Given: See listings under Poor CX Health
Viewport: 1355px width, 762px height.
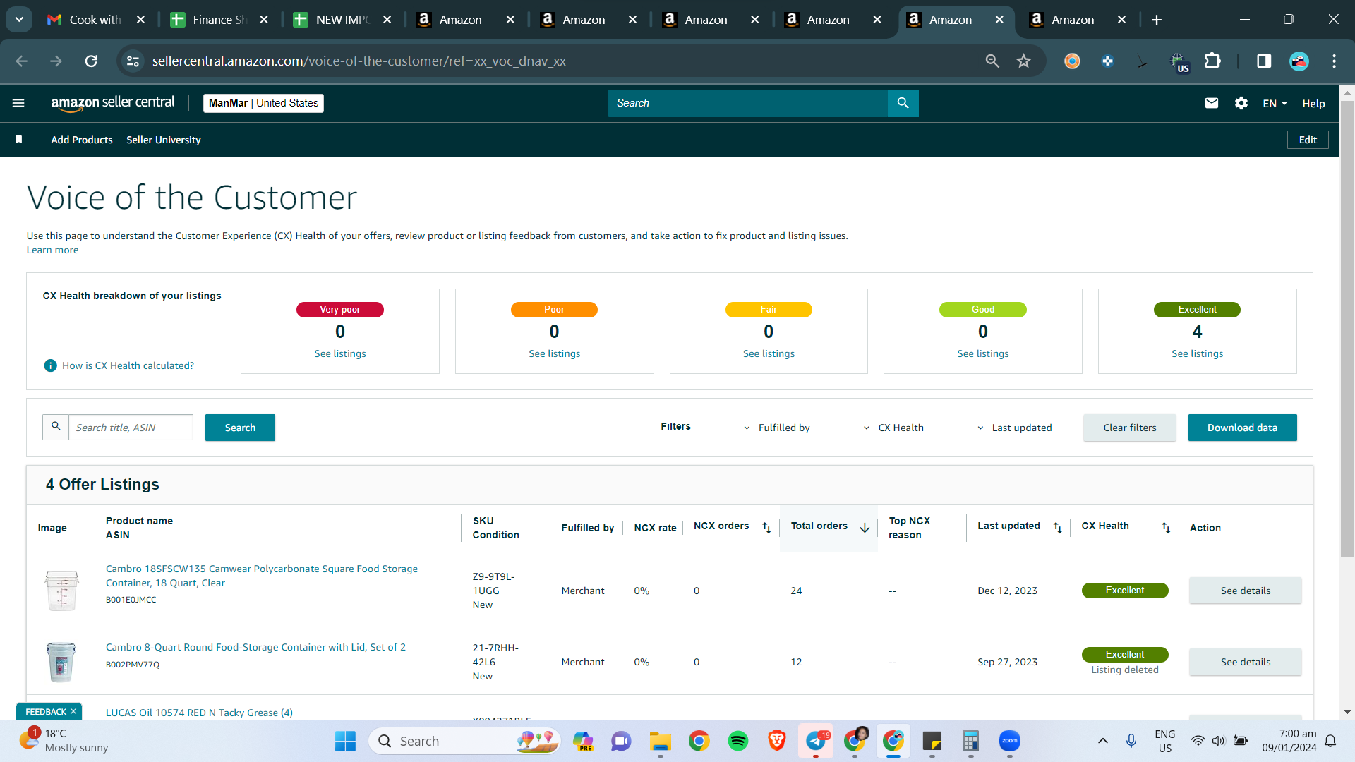Looking at the screenshot, I should (x=555, y=353).
